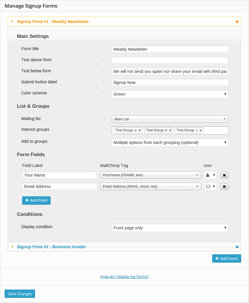Open How do I display my forms link
The image size is (249, 303).
124,276
